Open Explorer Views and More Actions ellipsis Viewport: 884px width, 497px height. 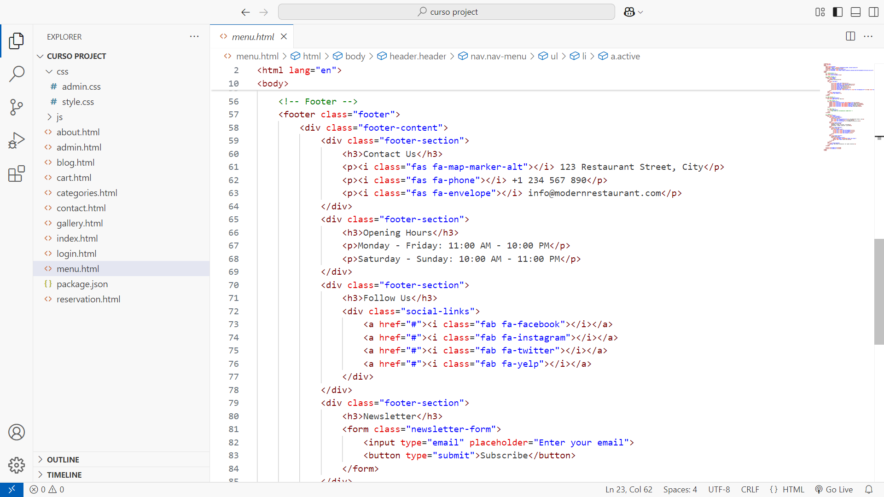[x=194, y=36]
